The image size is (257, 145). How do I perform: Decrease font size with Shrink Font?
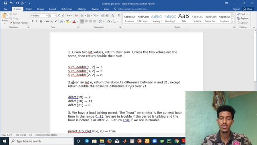point(63,16)
